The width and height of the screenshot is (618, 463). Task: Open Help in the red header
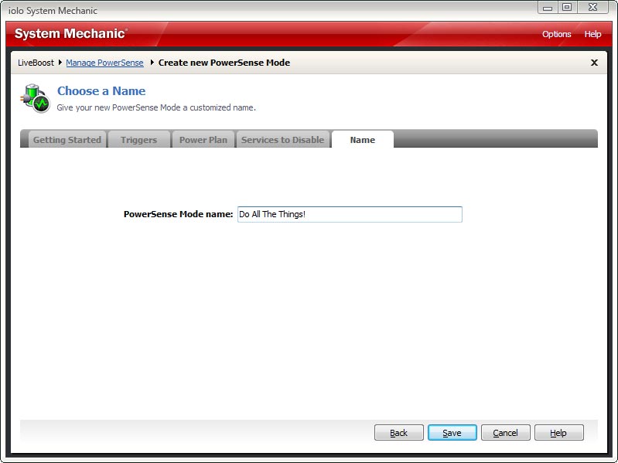(592, 34)
